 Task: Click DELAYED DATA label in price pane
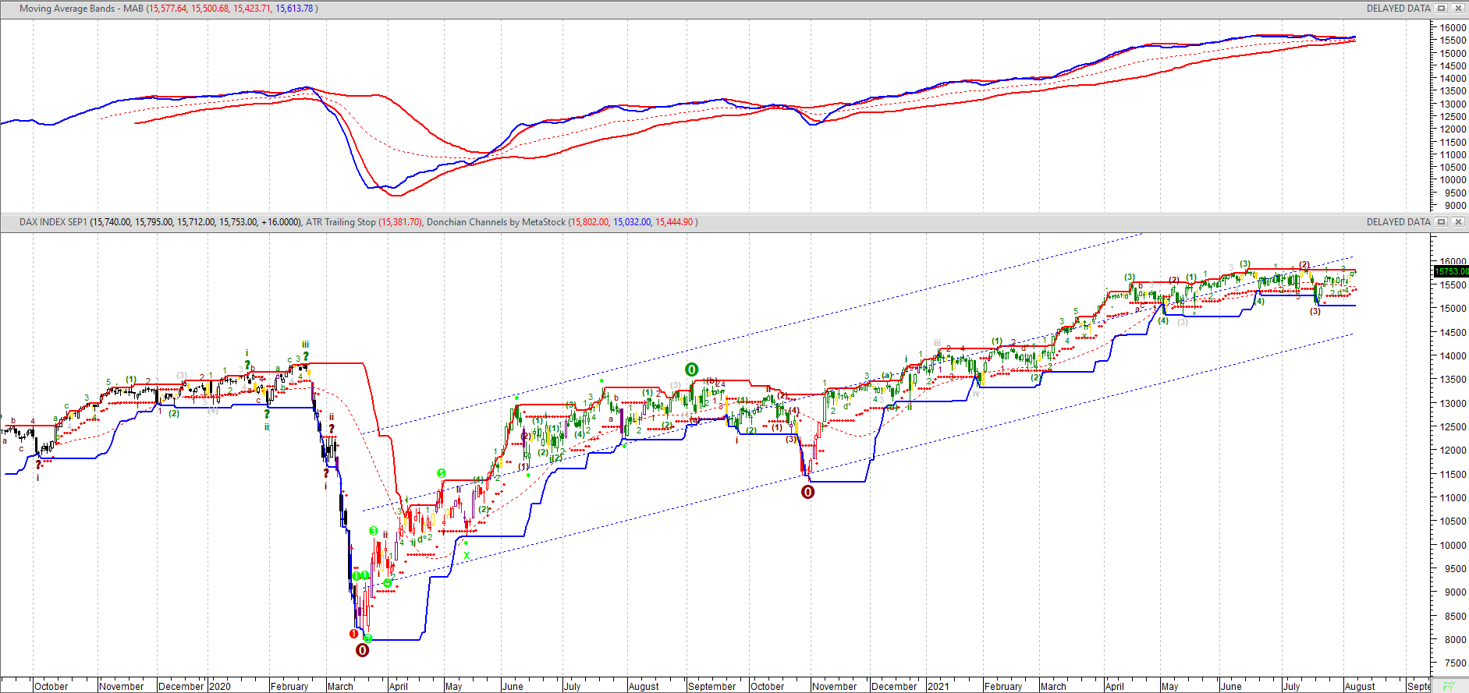[1399, 222]
